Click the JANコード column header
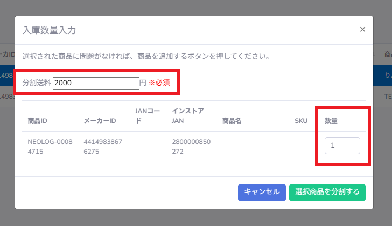 click(147, 116)
